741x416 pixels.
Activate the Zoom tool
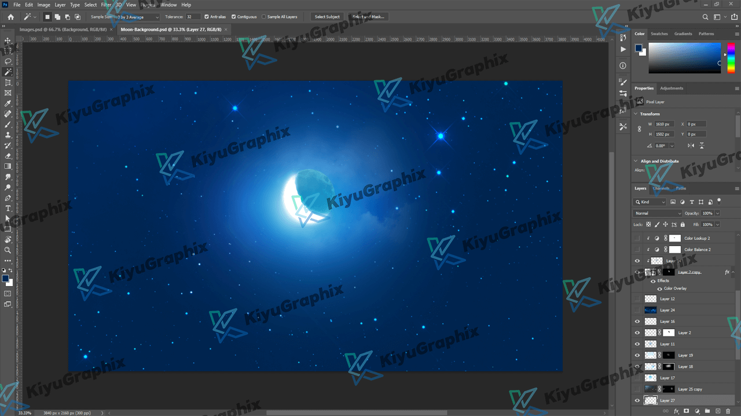click(x=8, y=250)
